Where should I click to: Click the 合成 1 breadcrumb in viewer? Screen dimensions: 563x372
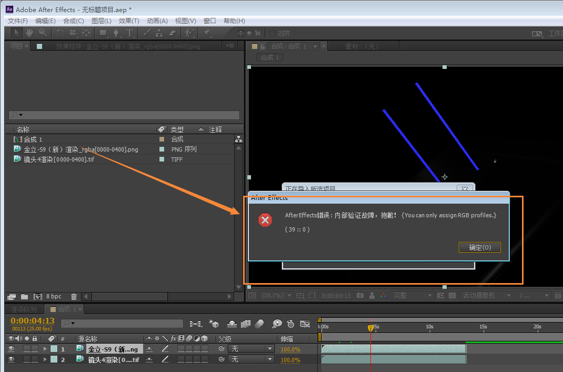point(269,57)
